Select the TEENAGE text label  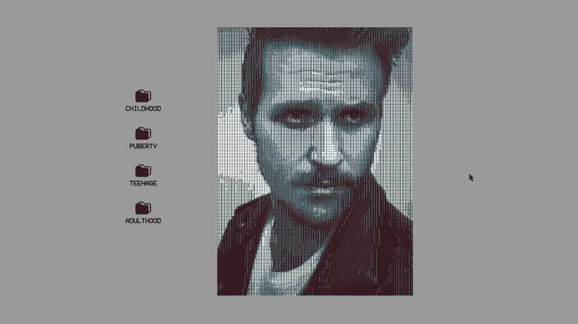pyautogui.click(x=143, y=184)
